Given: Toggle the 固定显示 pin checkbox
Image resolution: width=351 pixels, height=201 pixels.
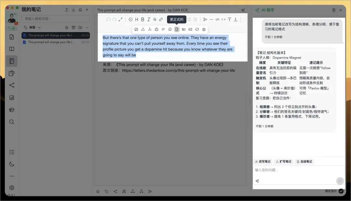Looking at the screenshot, I should 341,191.
